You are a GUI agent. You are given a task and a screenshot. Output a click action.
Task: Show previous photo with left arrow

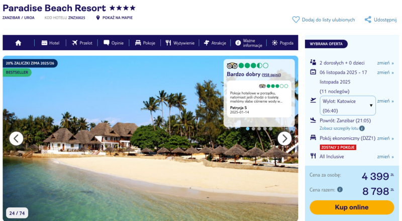(x=16, y=138)
